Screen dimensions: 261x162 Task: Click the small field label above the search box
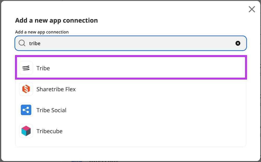[42, 32]
